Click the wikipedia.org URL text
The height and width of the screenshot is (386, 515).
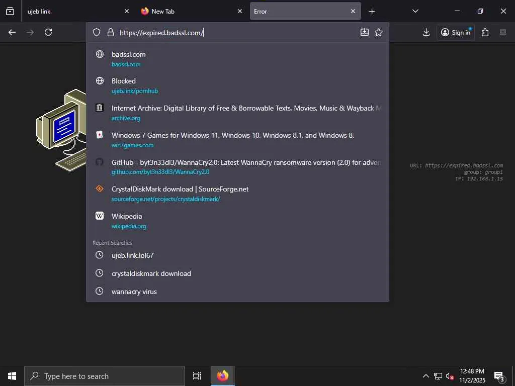(x=129, y=226)
